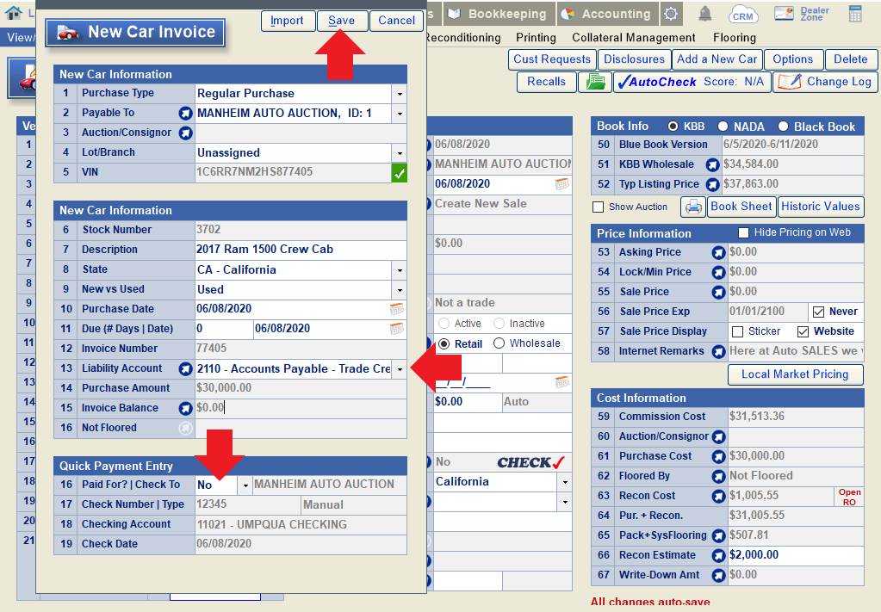The image size is (881, 612).
Task: Click the Recon Estimate $2,000.00 field
Action: 796,555
